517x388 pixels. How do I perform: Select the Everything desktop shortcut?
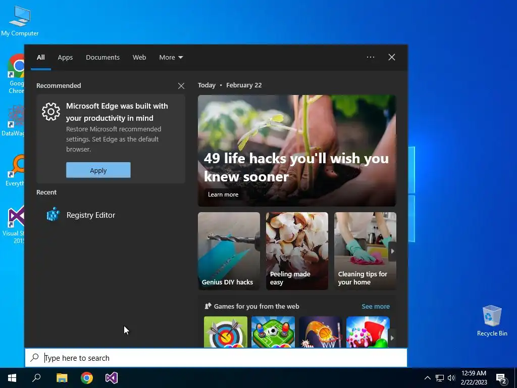[15, 171]
